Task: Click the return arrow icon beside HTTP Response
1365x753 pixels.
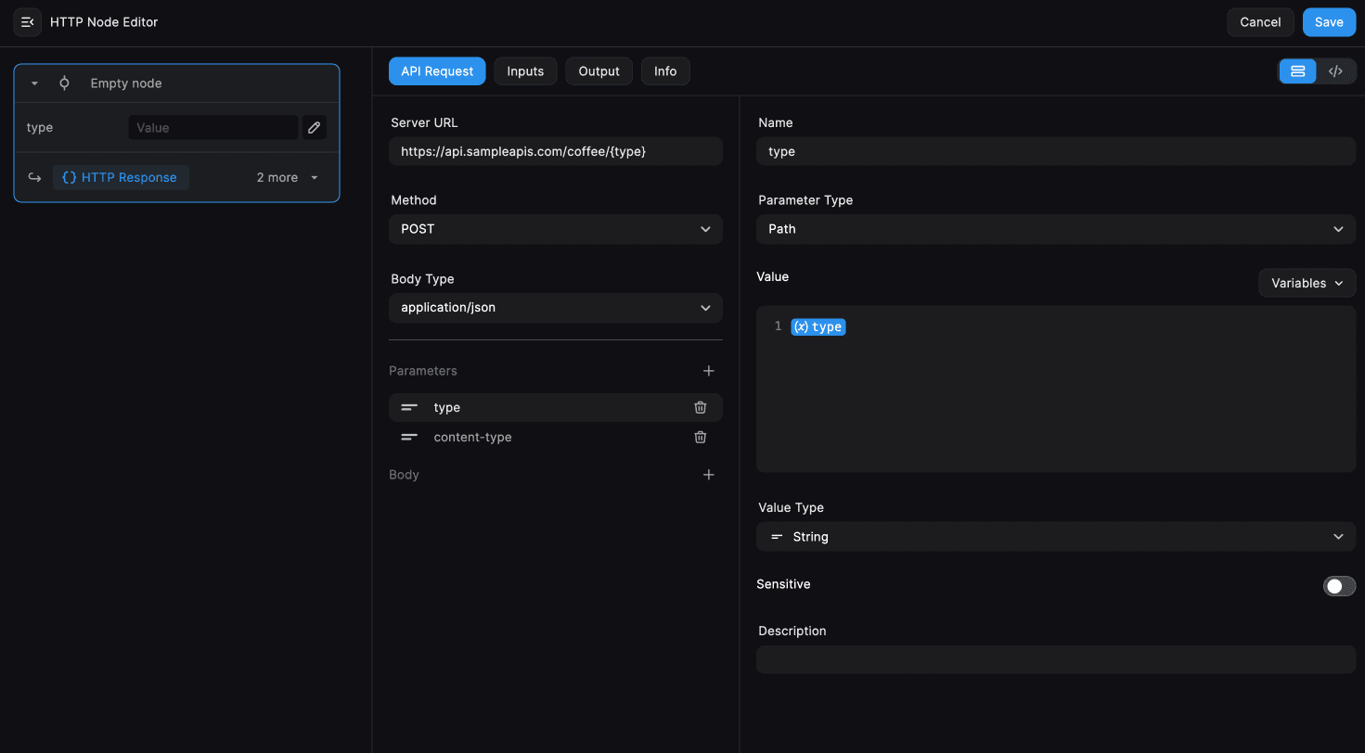Action: coord(34,178)
